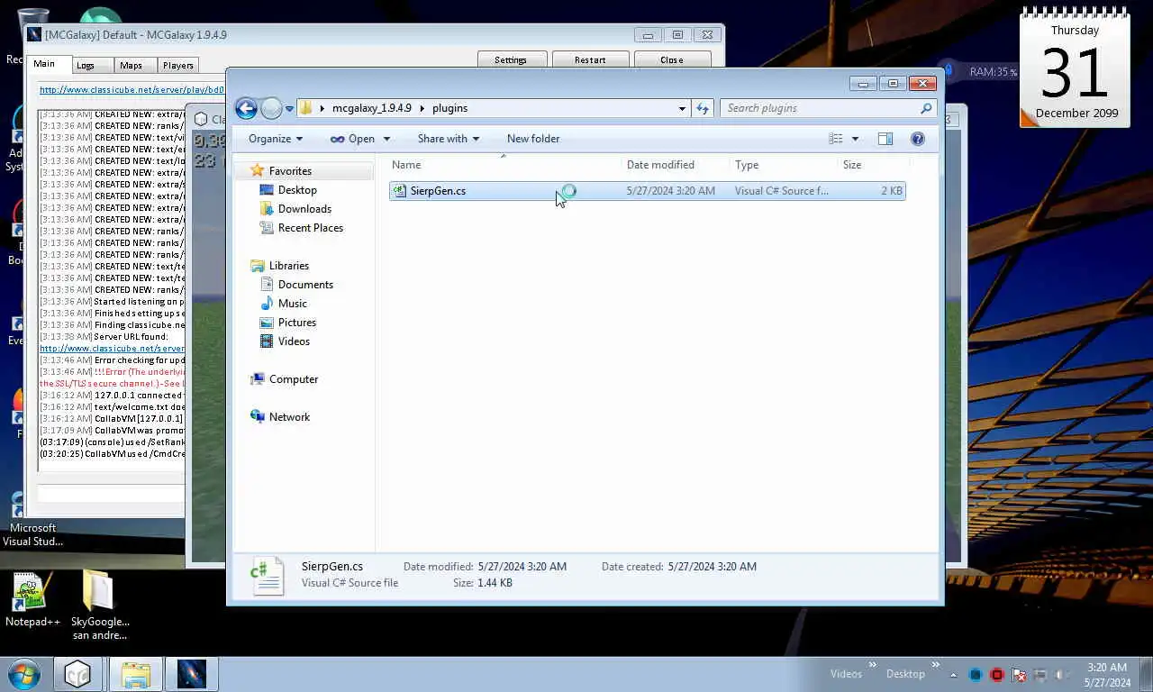
Task: Select Libraries in navigation pane
Action: click(288, 266)
